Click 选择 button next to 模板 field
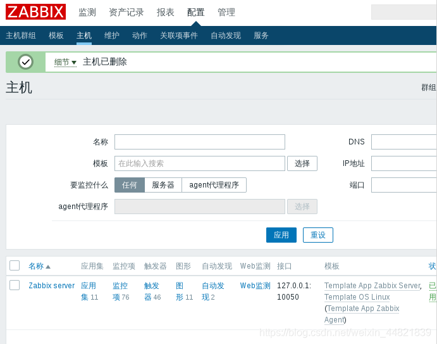Screen dimensions: 437x344 coord(302,163)
